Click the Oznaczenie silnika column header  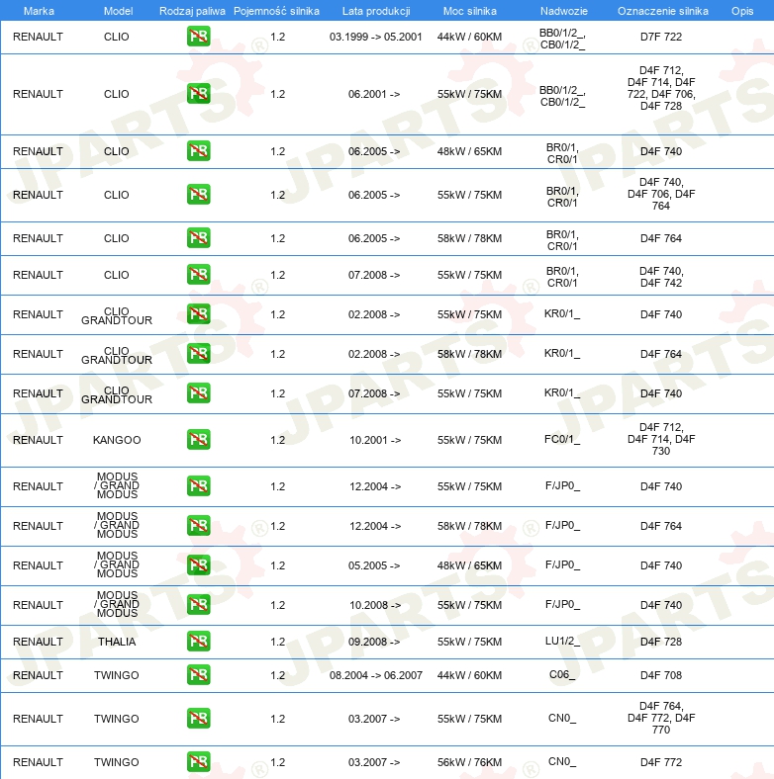tap(662, 11)
